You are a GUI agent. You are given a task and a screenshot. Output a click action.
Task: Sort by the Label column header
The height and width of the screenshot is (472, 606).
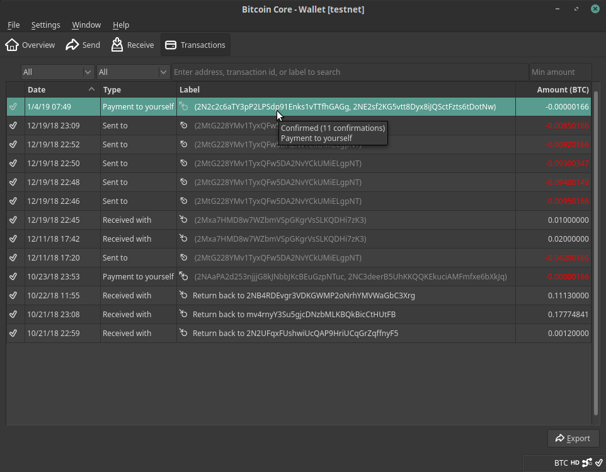pos(346,89)
